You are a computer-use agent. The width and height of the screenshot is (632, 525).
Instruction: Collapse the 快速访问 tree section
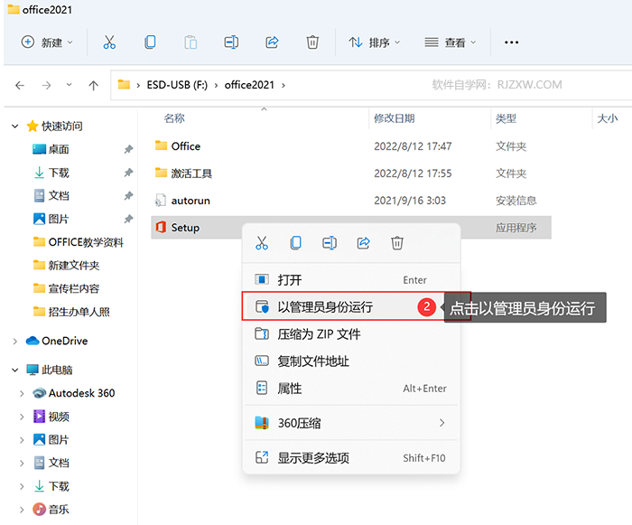pos(15,127)
